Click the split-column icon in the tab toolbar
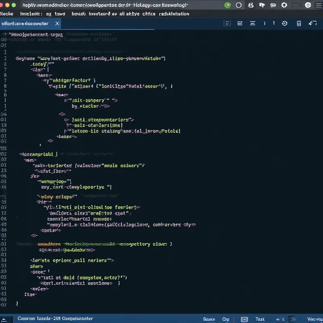Image resolution: width=323 pixels, height=323 pixels. pyautogui.click(x=299, y=23)
